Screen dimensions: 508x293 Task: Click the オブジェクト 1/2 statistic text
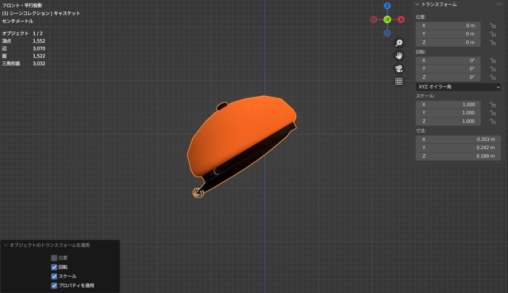(x=22, y=33)
